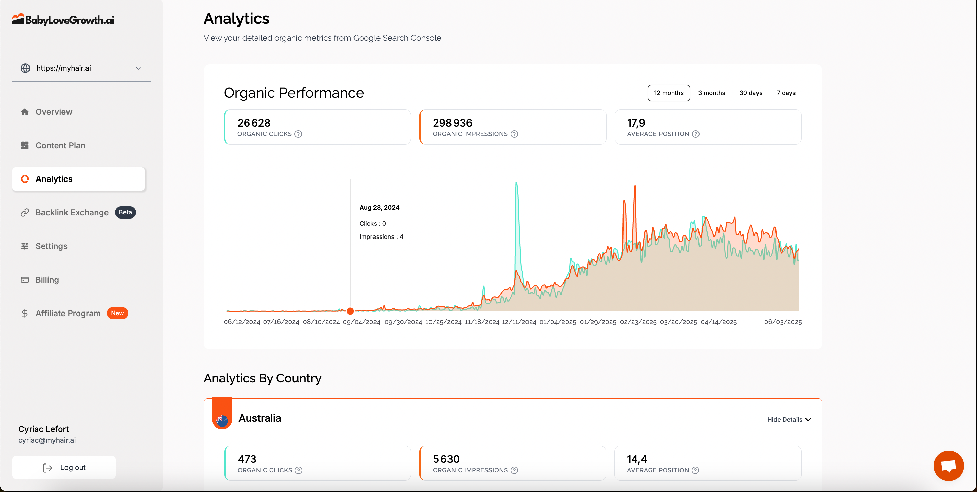Click help icon beside Organic Clicks
977x492 pixels.
point(298,134)
